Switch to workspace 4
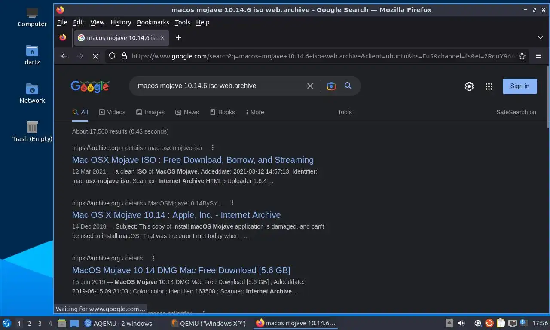 coord(50,324)
